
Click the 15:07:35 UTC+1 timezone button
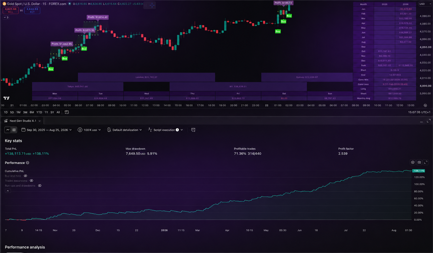(x=419, y=112)
